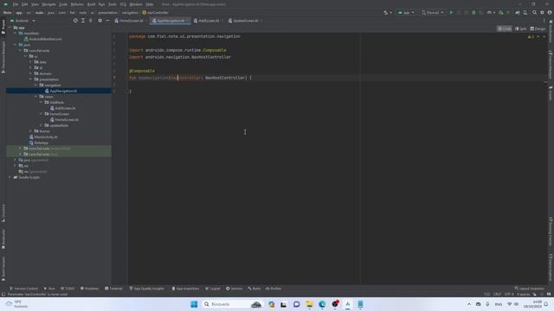This screenshot has height=311, width=554.
Task: Collapse the manifests folder
Action: (16, 33)
